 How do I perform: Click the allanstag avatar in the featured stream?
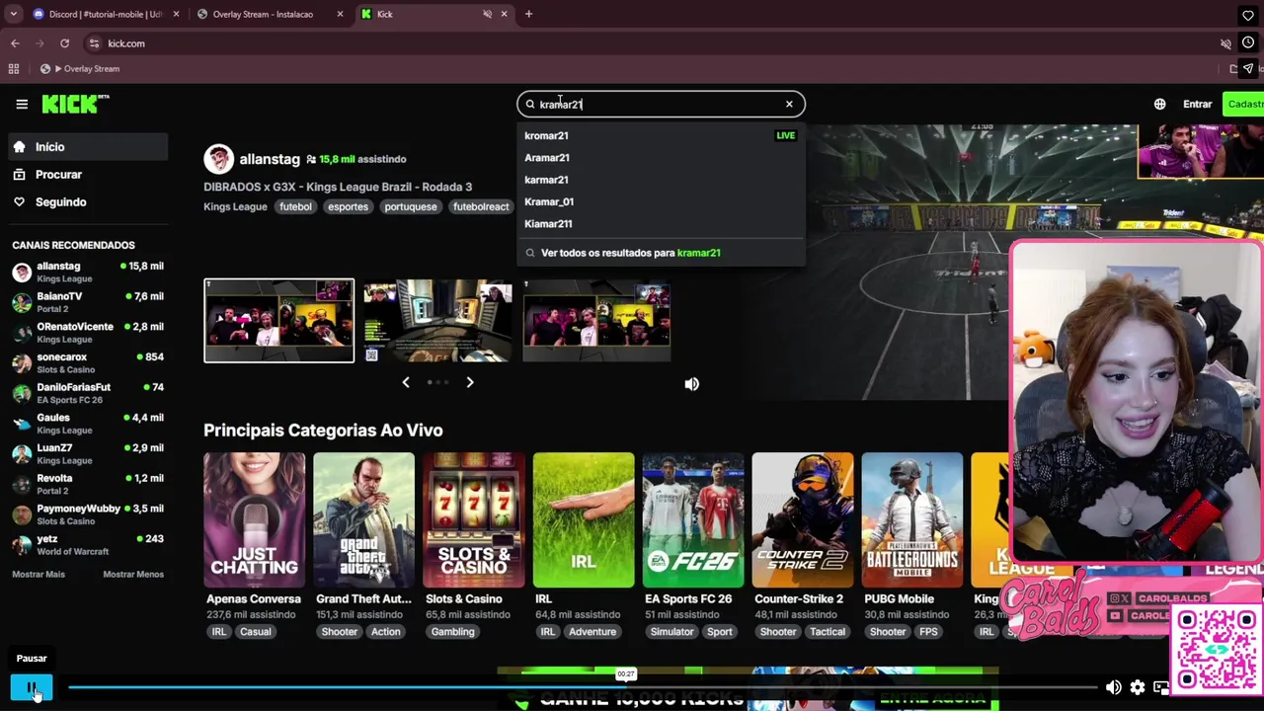(x=218, y=159)
